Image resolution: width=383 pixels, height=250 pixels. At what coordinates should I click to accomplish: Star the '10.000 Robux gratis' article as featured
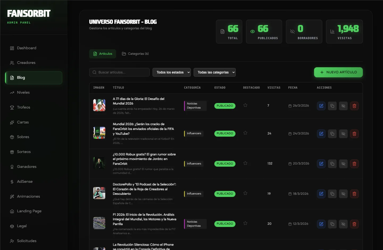click(x=245, y=163)
